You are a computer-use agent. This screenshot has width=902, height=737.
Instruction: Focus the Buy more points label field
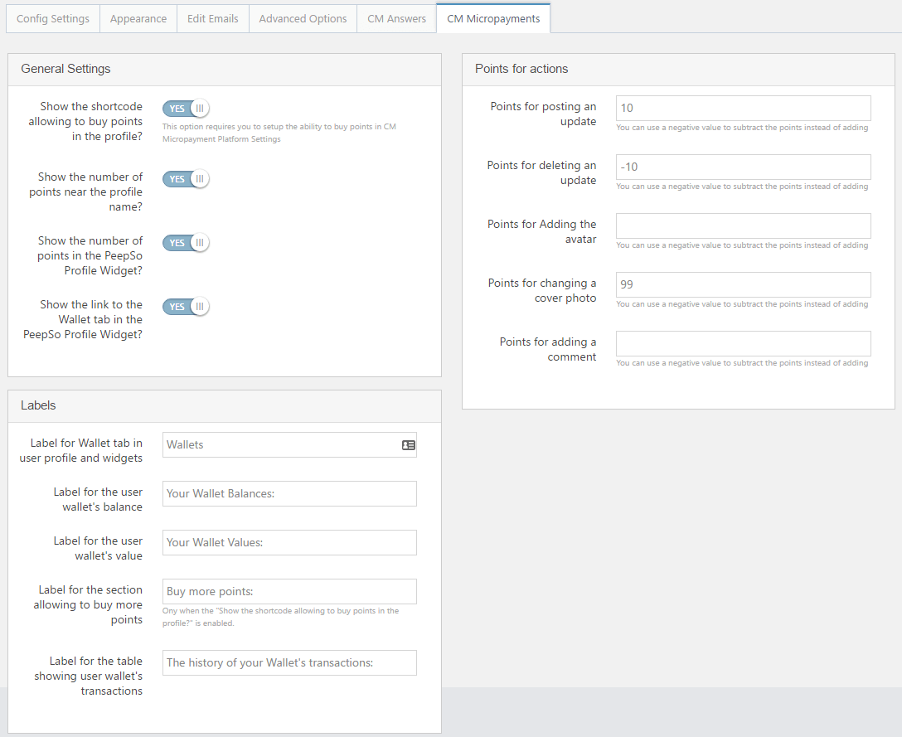coord(289,592)
